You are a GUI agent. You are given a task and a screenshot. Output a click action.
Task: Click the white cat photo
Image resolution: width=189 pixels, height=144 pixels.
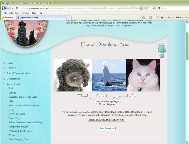(143, 75)
